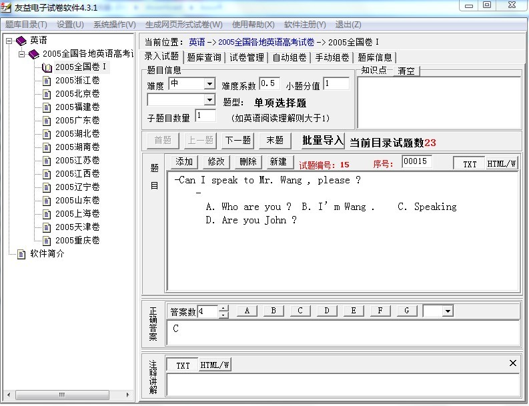Open the 难度 difficulty dropdown
The image size is (529, 406).
209,83
